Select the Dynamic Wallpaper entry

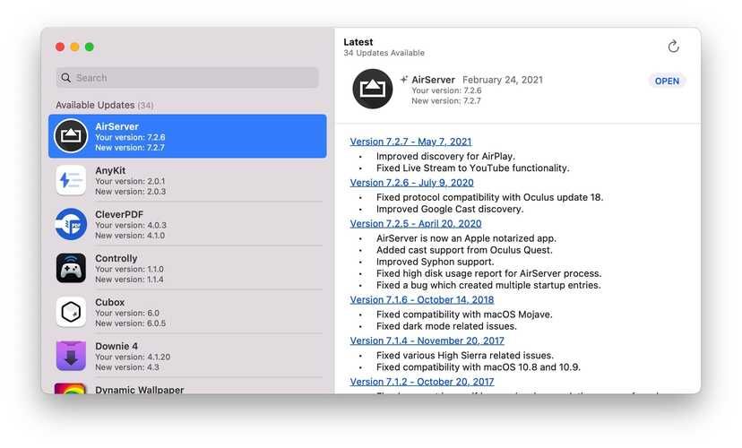(x=187, y=387)
